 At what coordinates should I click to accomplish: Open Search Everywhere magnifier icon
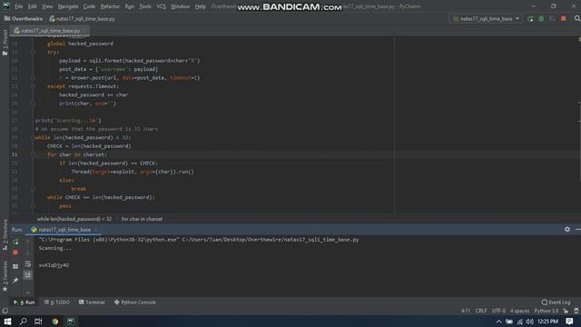[x=577, y=18]
